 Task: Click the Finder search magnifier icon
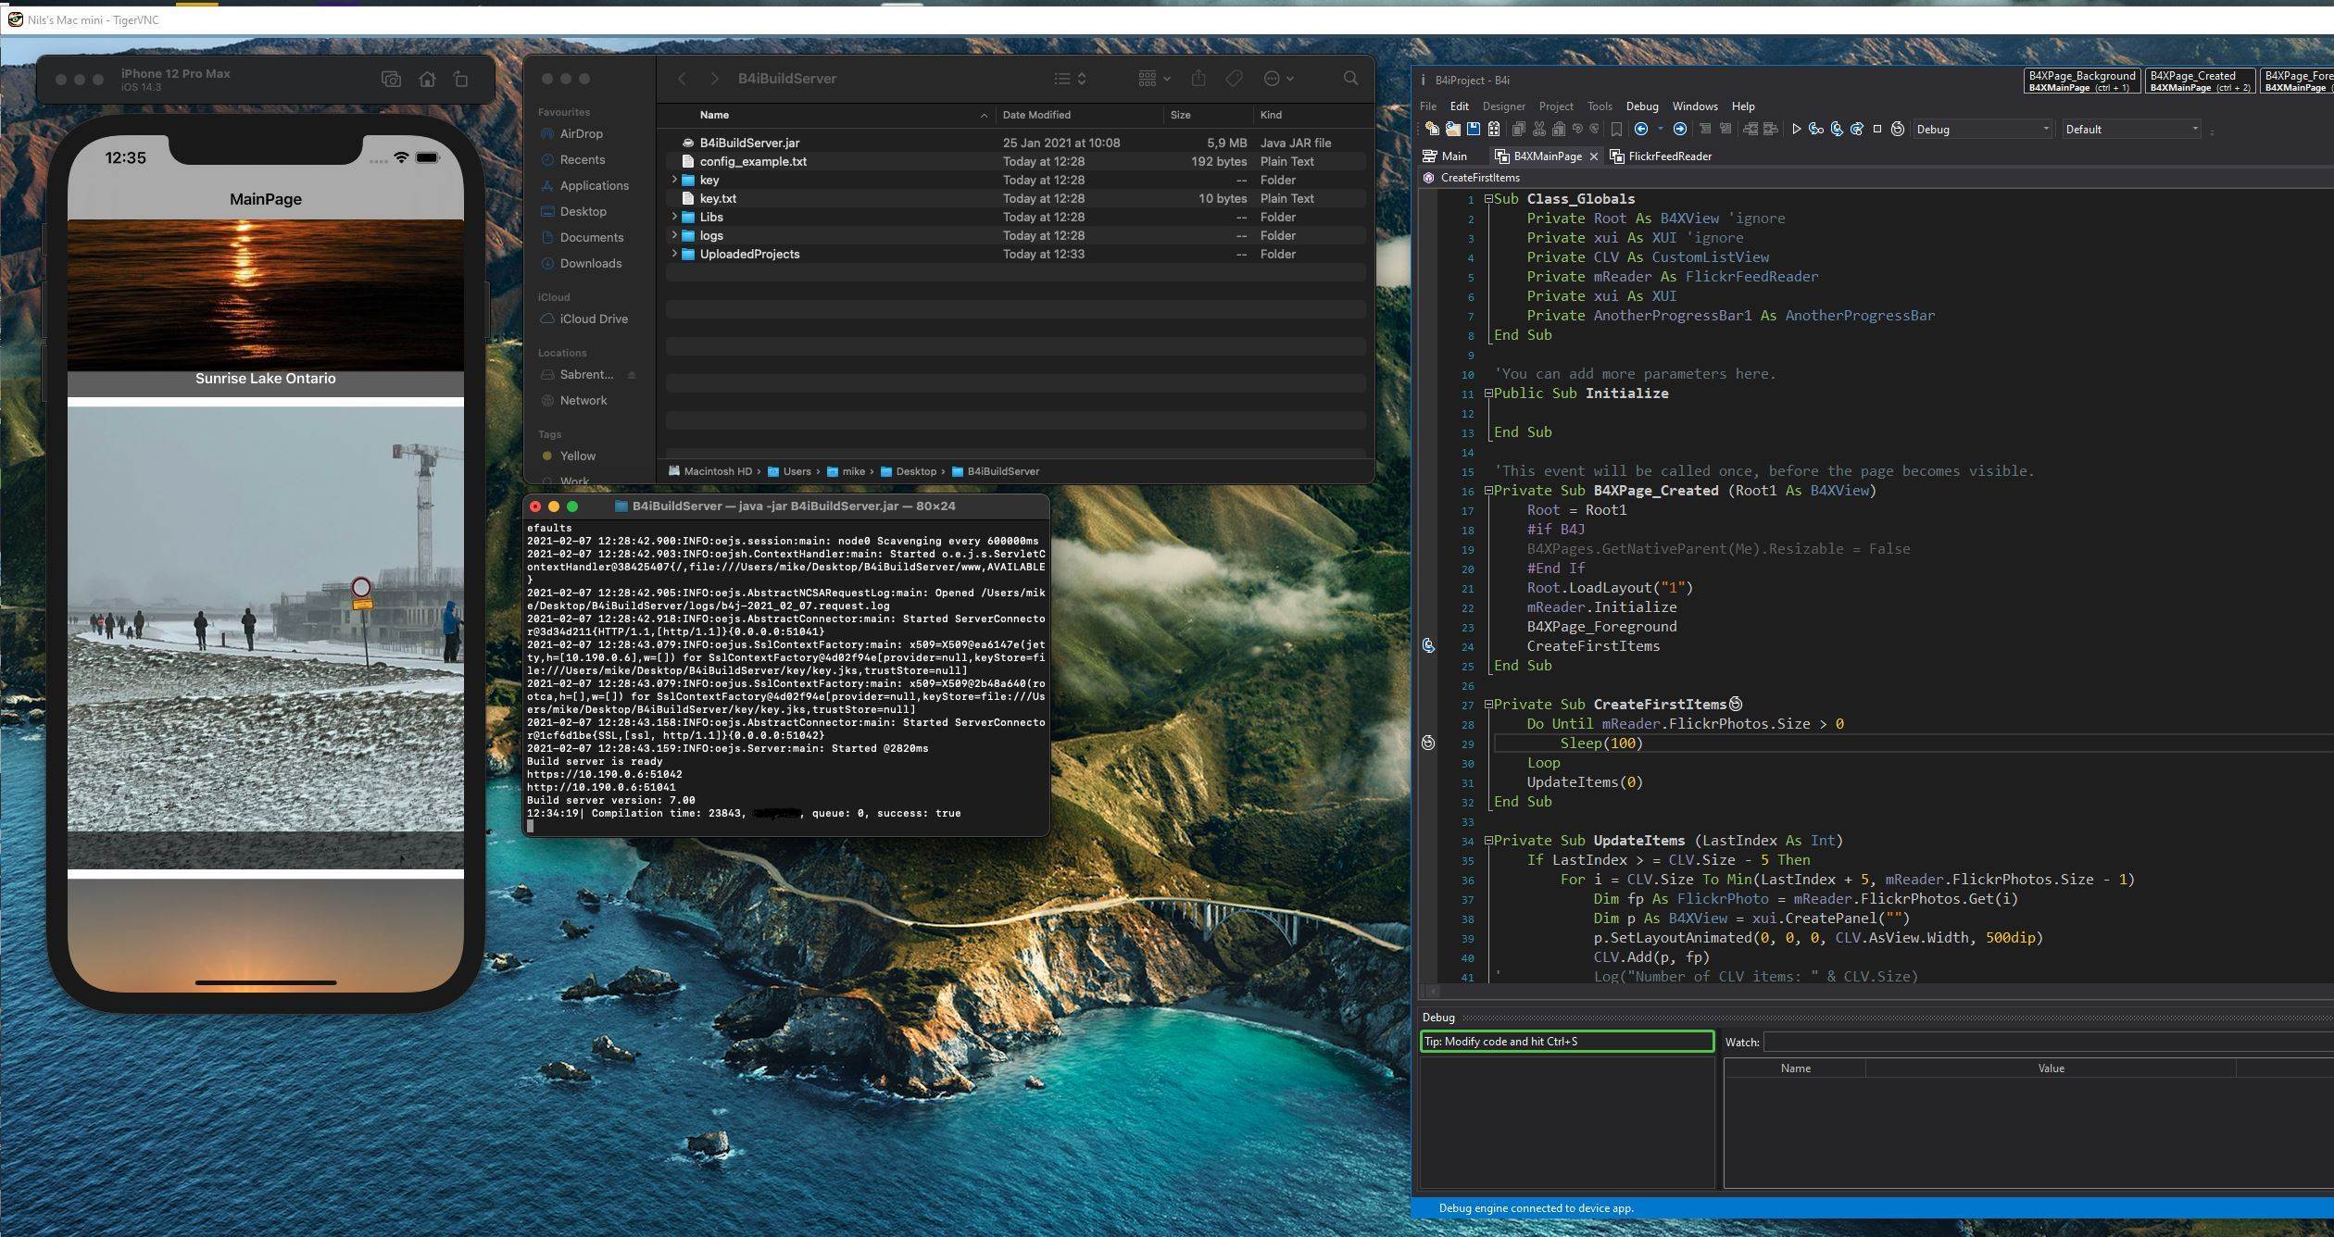pyautogui.click(x=1350, y=79)
